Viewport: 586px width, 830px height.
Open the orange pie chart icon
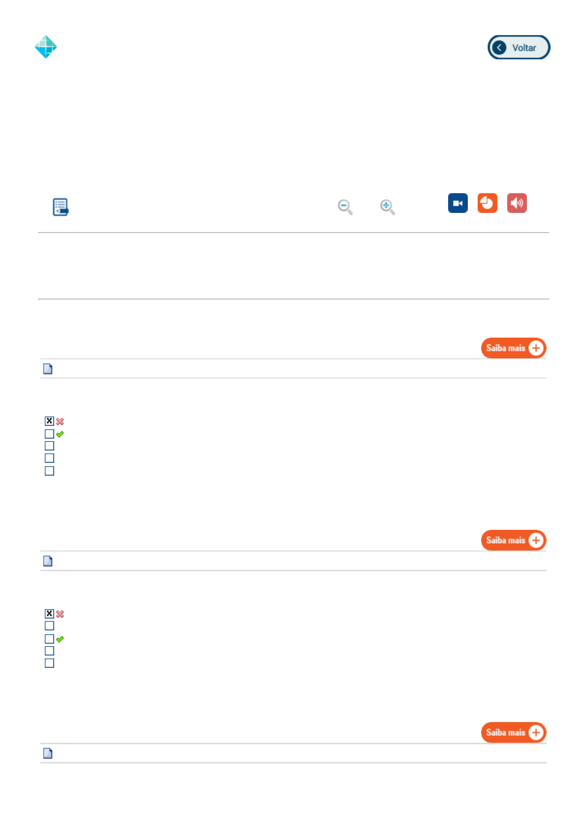pyautogui.click(x=487, y=203)
